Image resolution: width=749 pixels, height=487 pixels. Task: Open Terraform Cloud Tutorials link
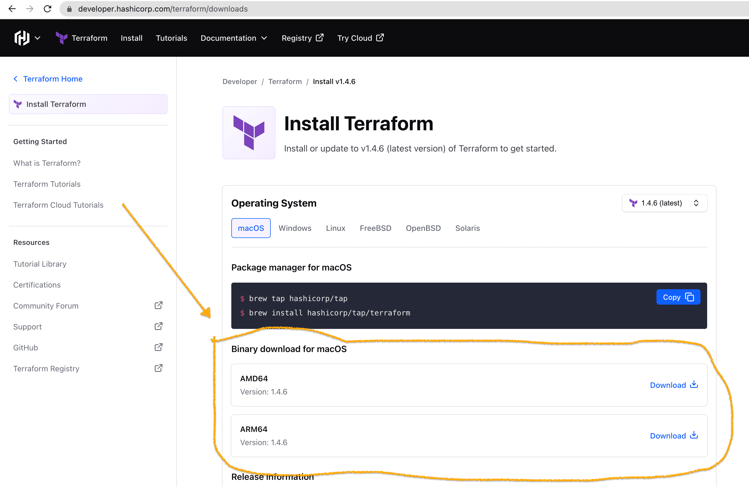58,205
